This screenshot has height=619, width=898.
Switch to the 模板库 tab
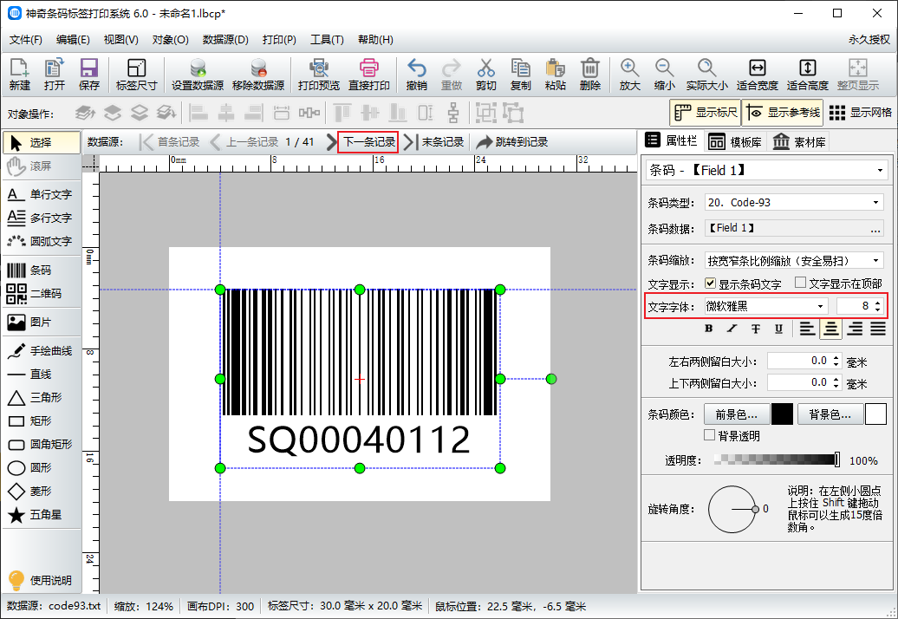click(x=735, y=141)
